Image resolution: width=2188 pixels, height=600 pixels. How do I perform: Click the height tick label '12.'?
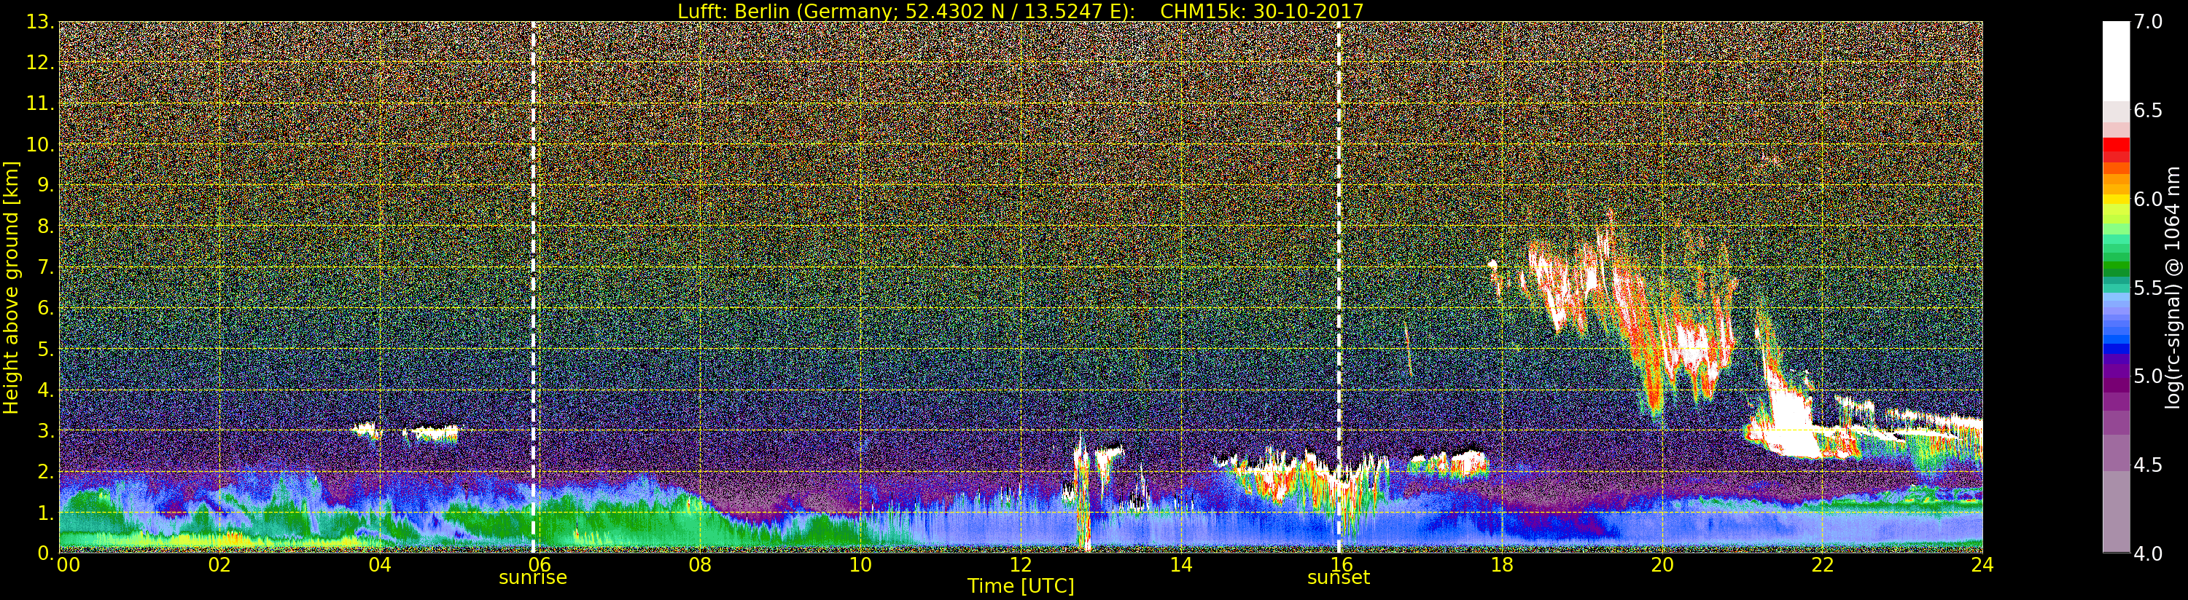tap(40, 63)
